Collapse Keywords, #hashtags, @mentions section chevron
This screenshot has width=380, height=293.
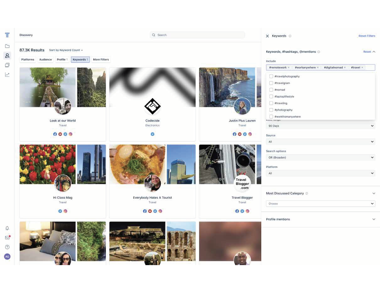(x=374, y=52)
